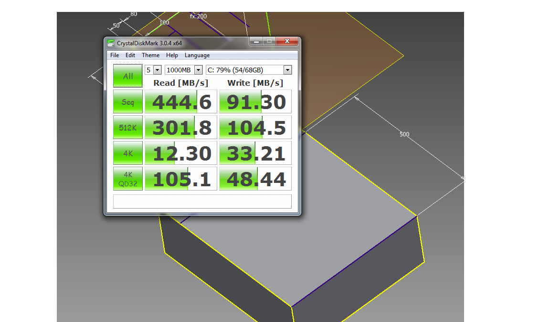550x322 pixels.
Task: Start the 4K QD32 test
Action: pyautogui.click(x=128, y=179)
